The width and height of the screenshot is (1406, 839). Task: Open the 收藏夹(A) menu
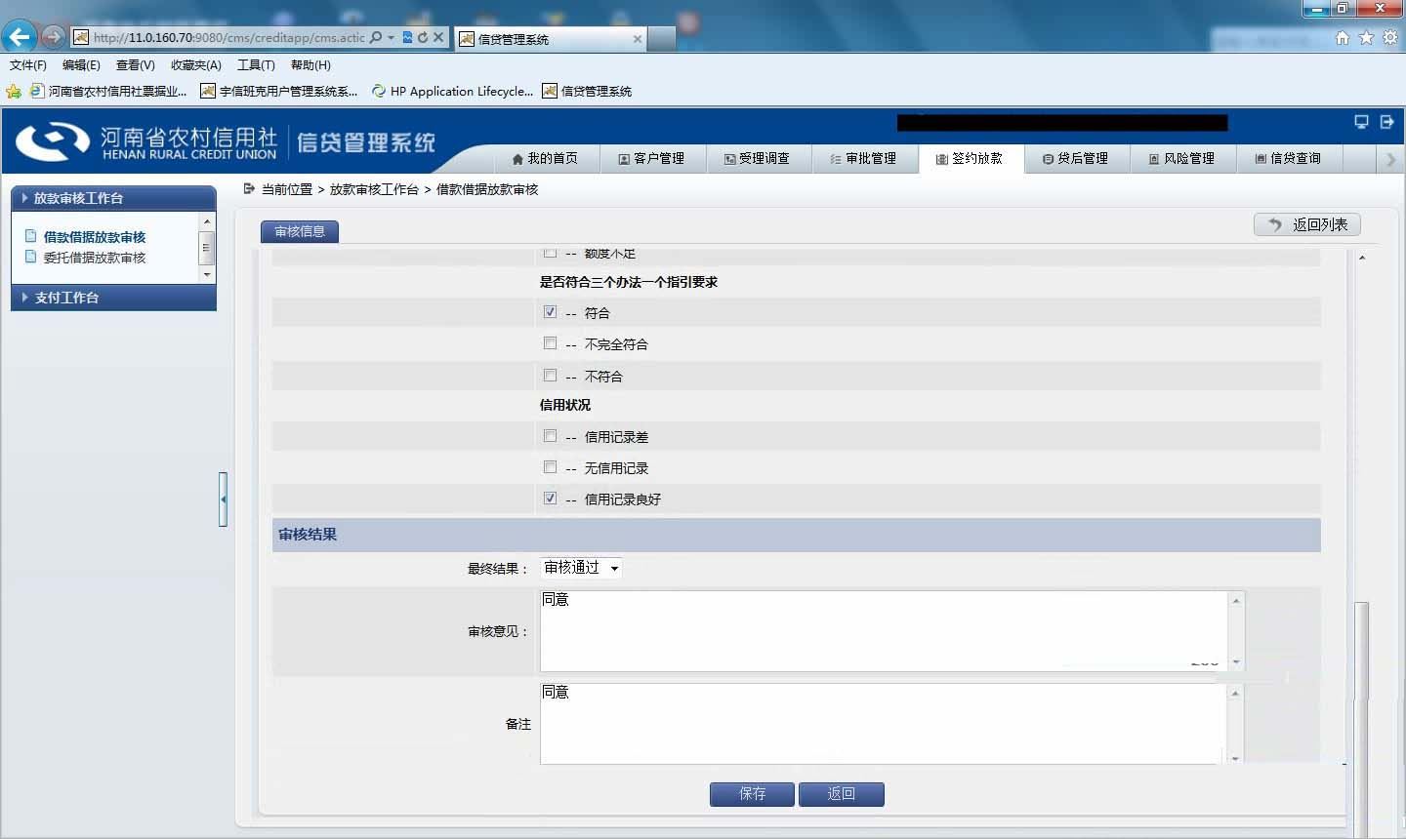click(196, 65)
